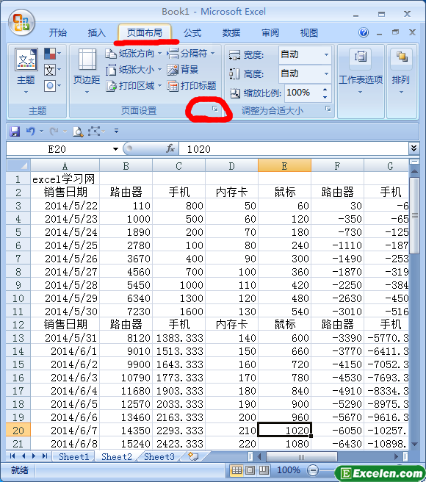Viewport: 426px width, 482px height.
Task: Switch to Page Layout view icon
Action: pos(250,470)
